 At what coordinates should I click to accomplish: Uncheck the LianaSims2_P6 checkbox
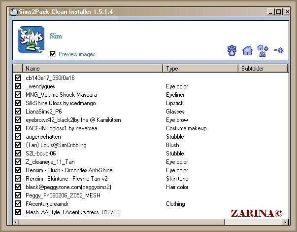click(18, 111)
